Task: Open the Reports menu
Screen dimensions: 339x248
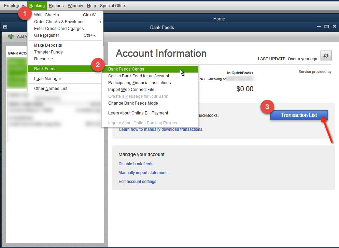Action: coord(56,5)
